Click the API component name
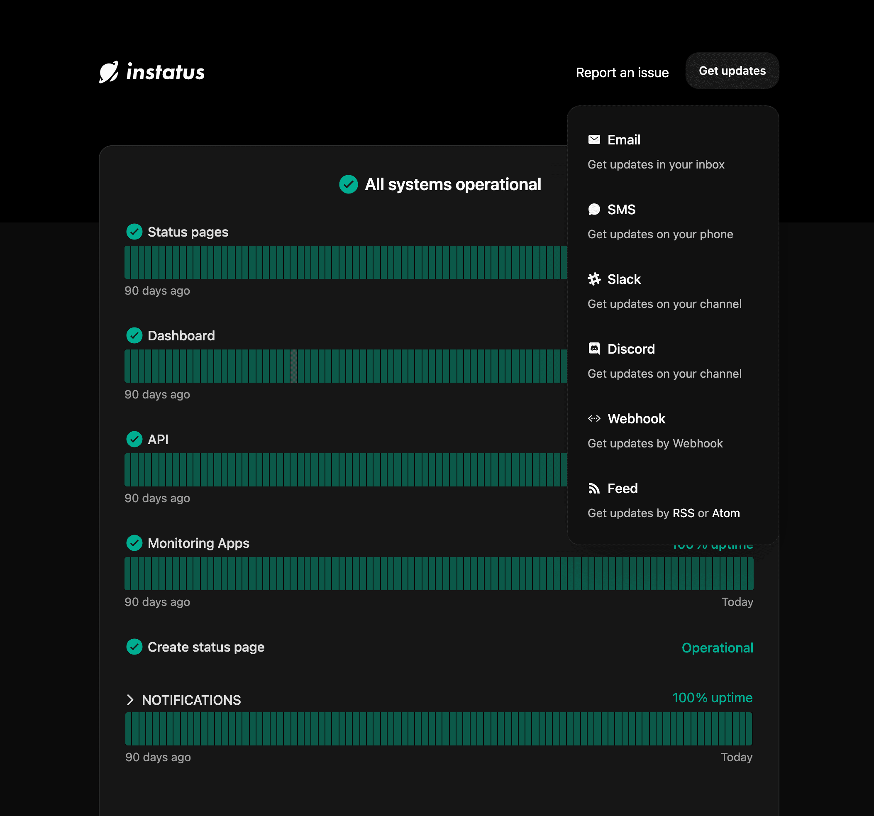The width and height of the screenshot is (874, 816). (158, 440)
